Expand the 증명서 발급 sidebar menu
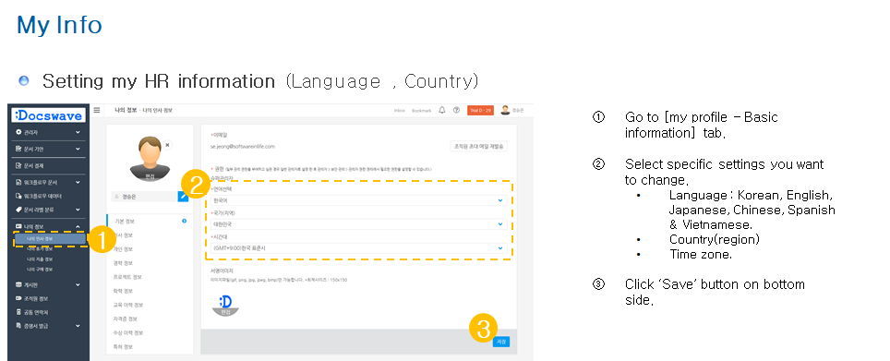Viewport: 890px width, 361px height. [x=78, y=326]
